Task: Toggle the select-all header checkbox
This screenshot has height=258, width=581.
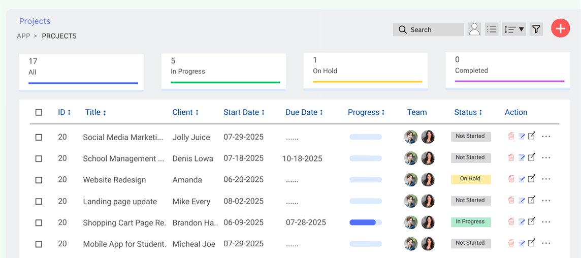Action: tap(39, 112)
